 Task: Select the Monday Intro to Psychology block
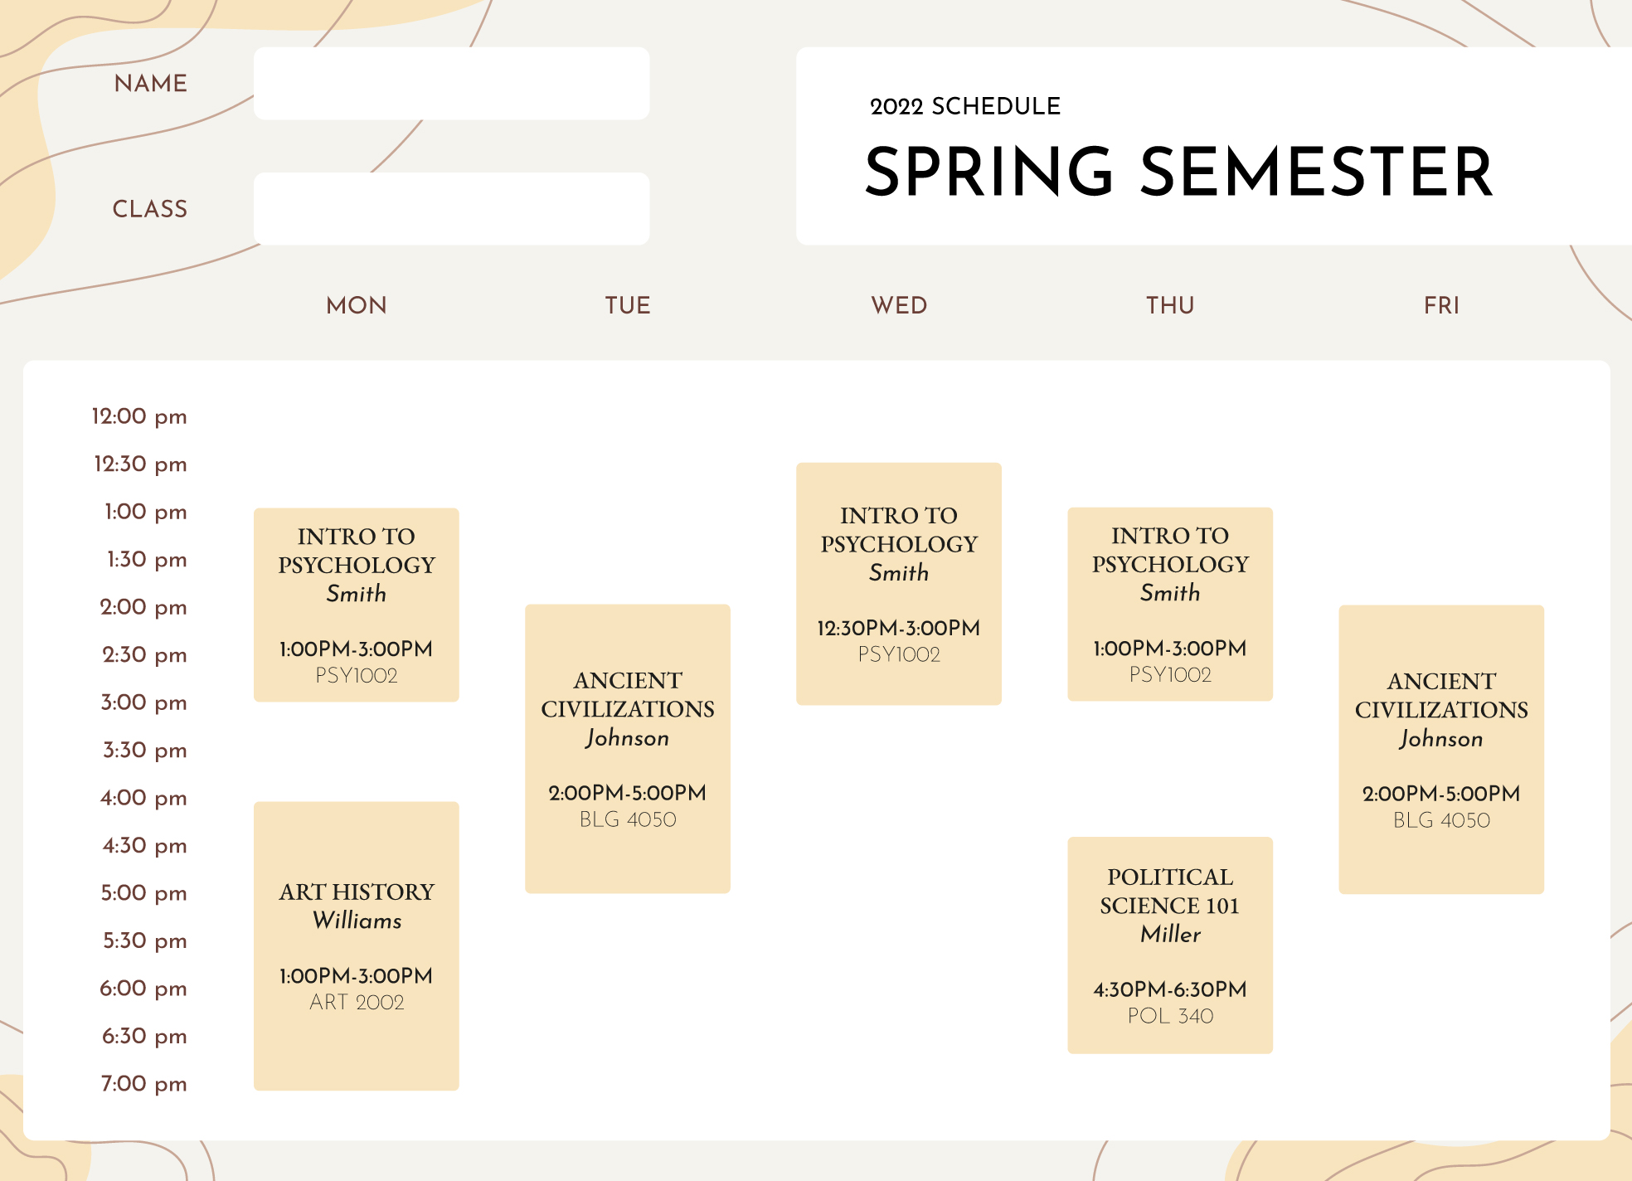(x=356, y=605)
